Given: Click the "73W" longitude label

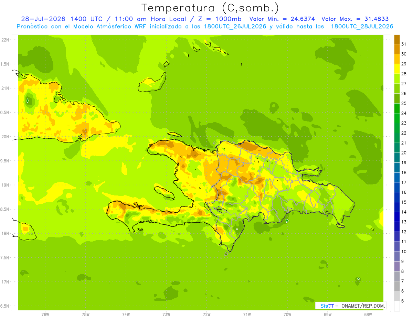Looking at the screenshot, I should click(x=166, y=315).
